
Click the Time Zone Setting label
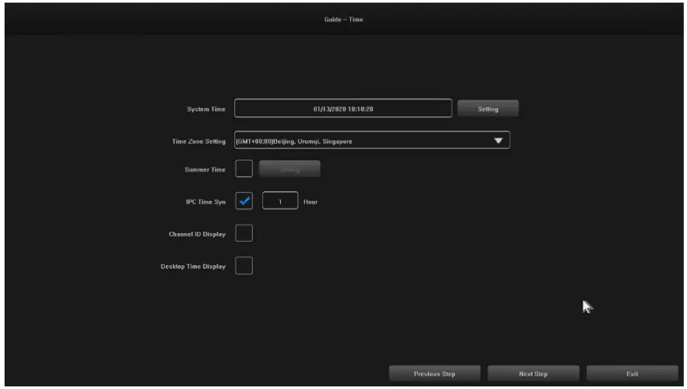pyautogui.click(x=198, y=141)
